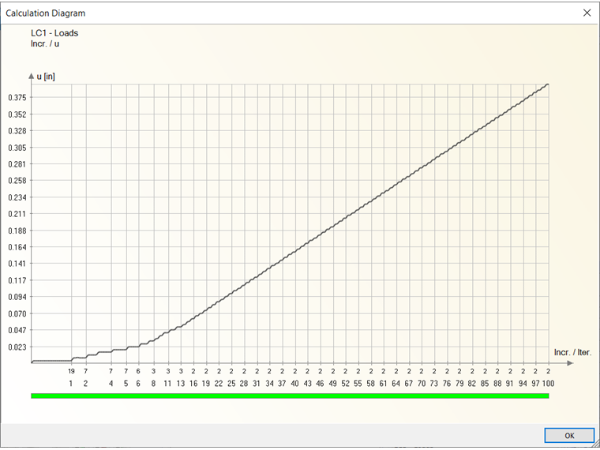Click the 0.070 value on vertical axis

coord(17,313)
